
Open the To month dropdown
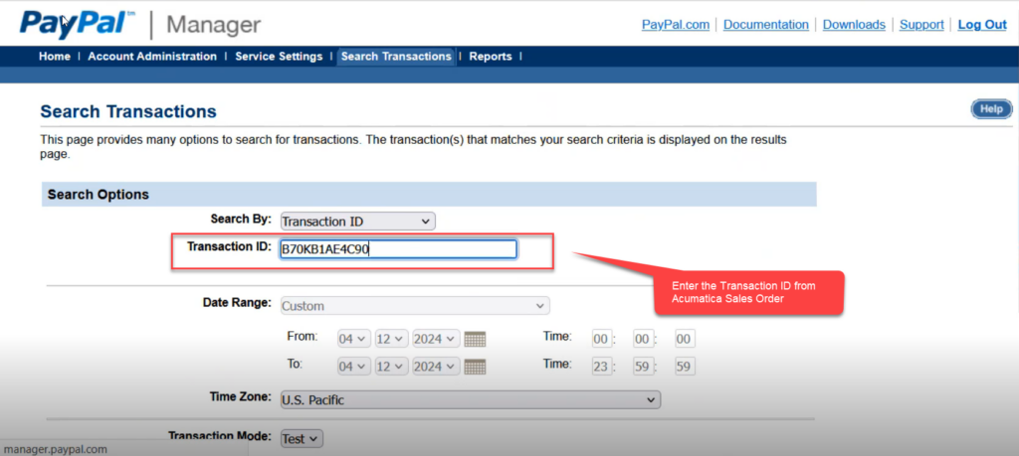[x=353, y=367]
